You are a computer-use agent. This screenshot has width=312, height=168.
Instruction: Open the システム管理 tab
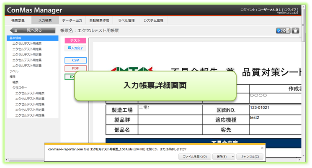(153, 20)
